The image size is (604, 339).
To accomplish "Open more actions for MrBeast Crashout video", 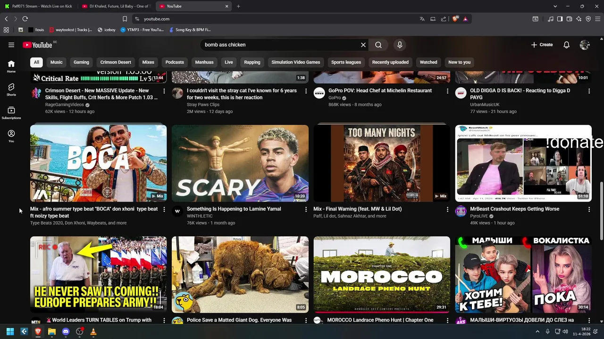I will click(589, 209).
